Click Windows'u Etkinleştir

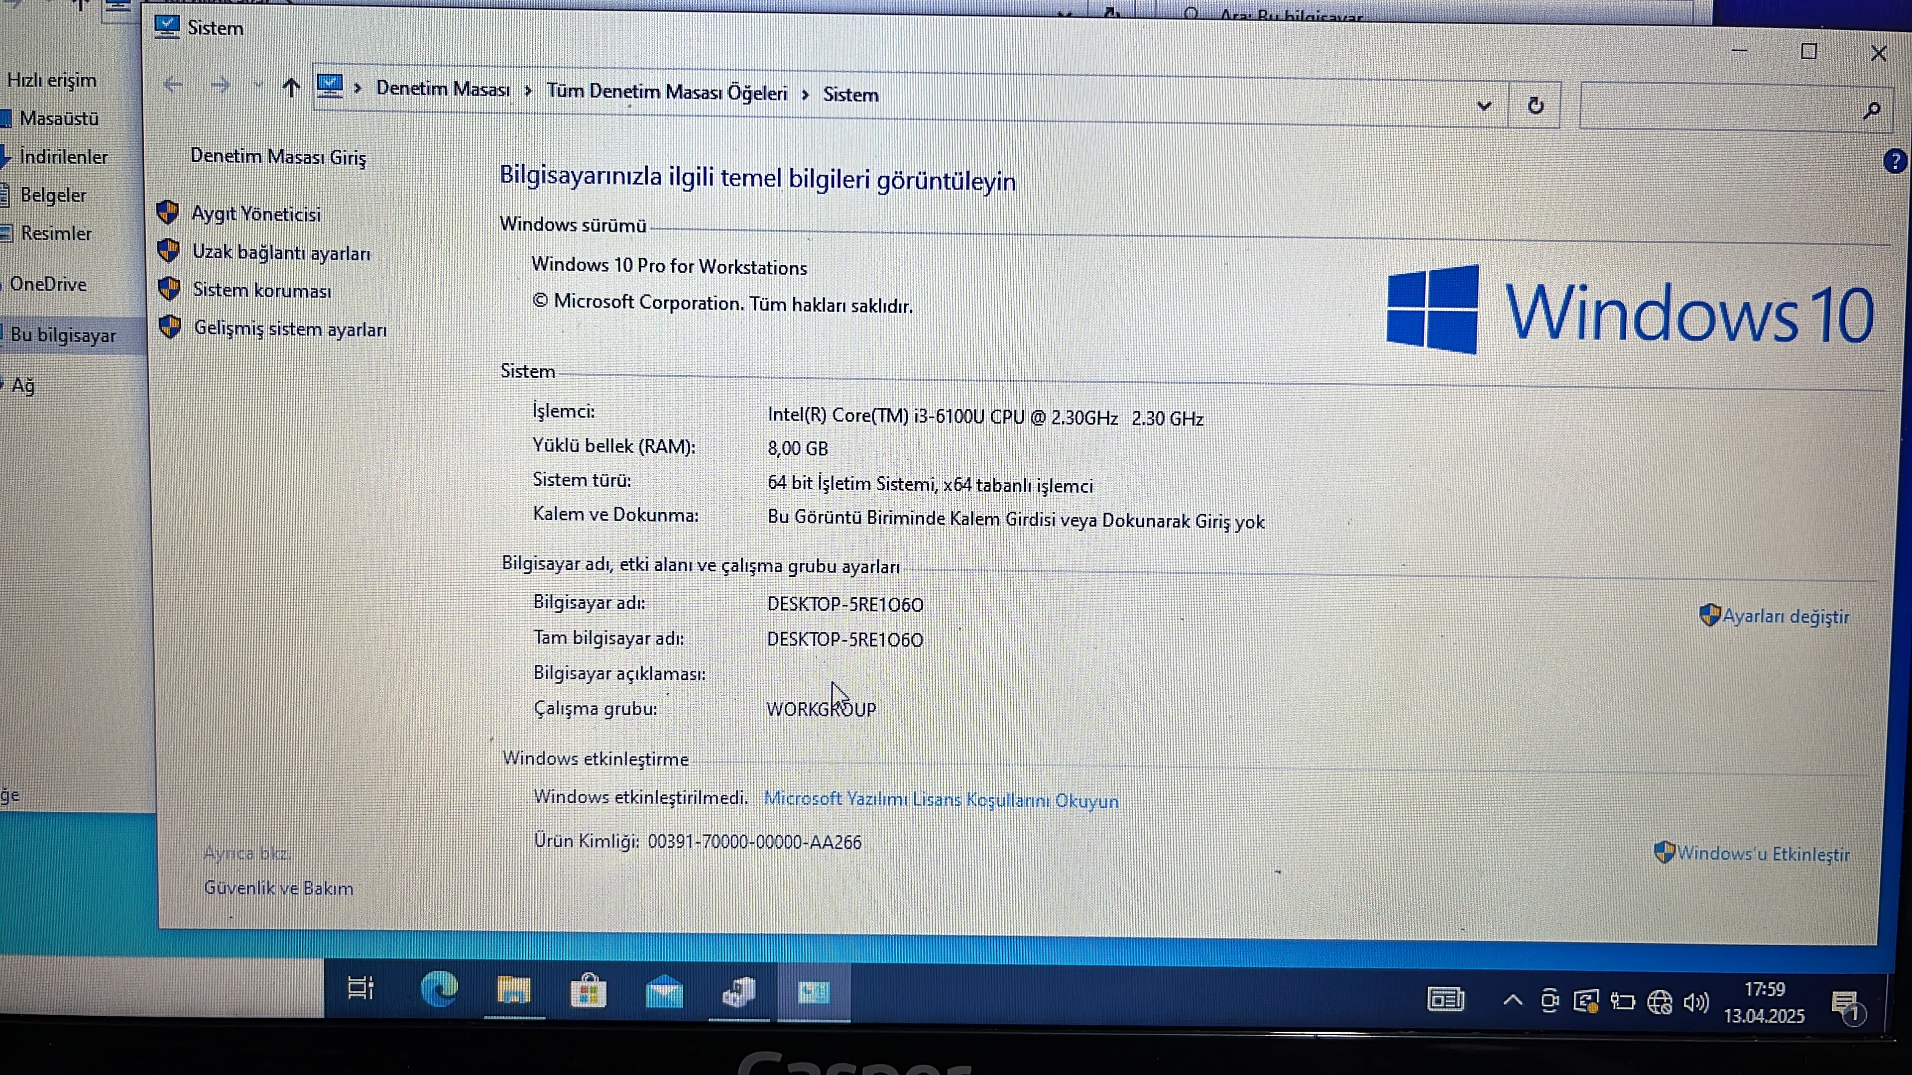pyautogui.click(x=1763, y=853)
